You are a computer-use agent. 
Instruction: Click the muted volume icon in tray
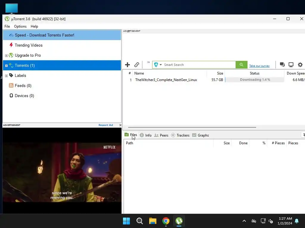[270, 221]
